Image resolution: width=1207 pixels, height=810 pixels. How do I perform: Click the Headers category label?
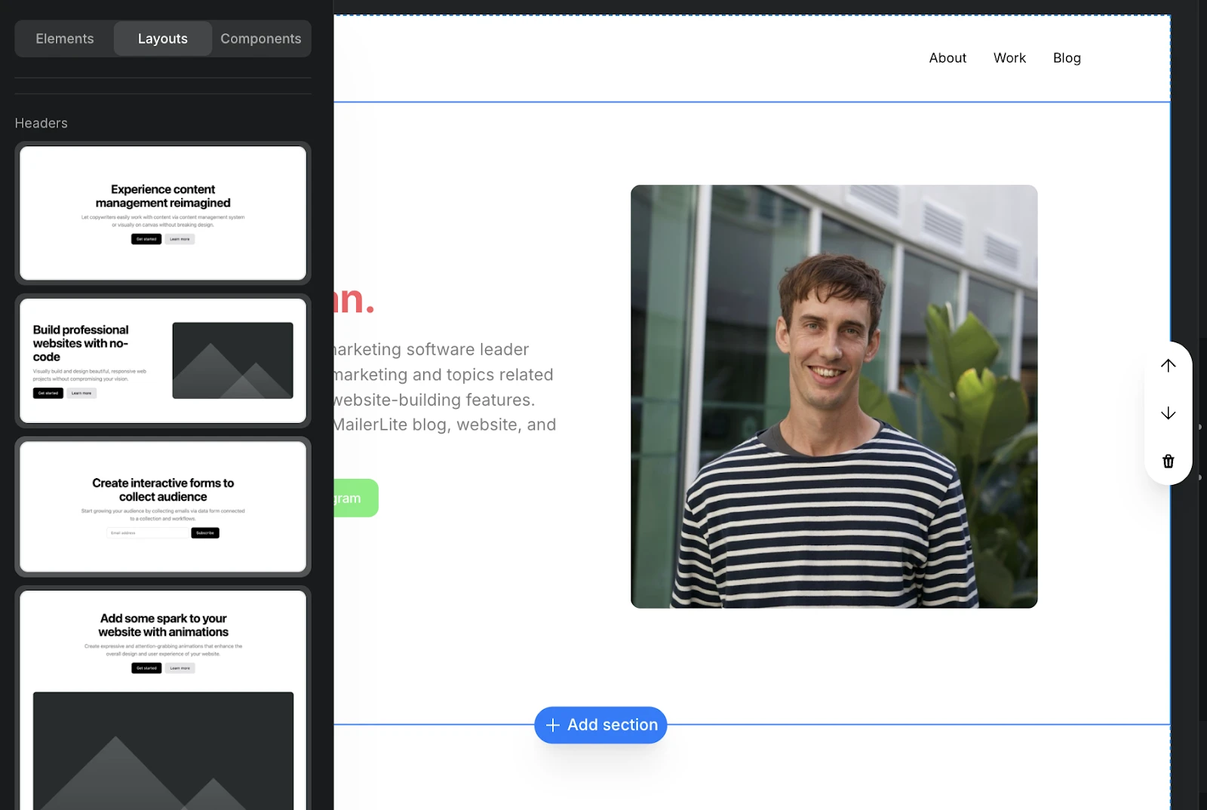tap(41, 123)
